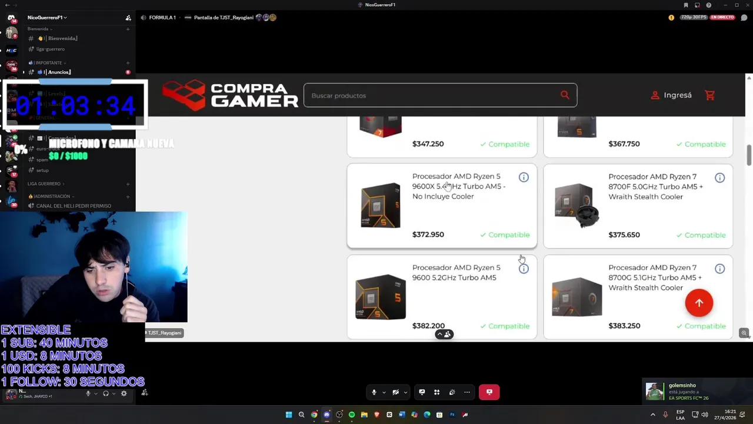This screenshot has width=753, height=424.
Task: Show info for Ryzen 5 9600X processor
Action: point(524,177)
